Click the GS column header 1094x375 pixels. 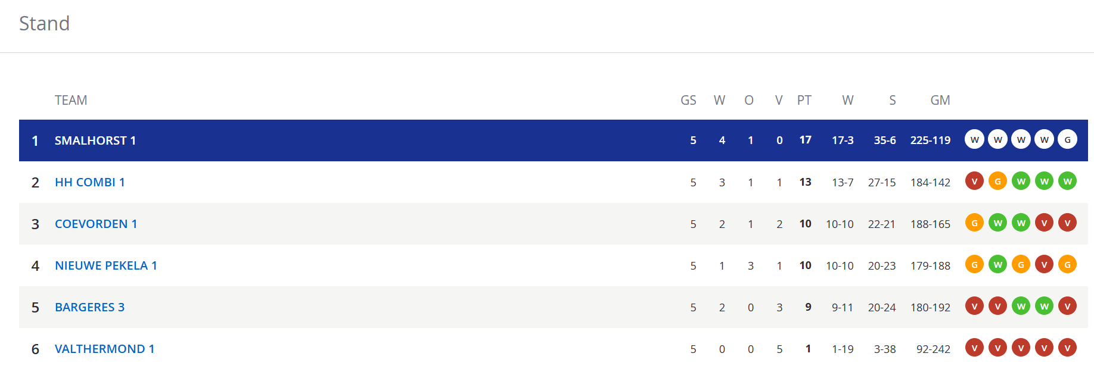coord(688,100)
